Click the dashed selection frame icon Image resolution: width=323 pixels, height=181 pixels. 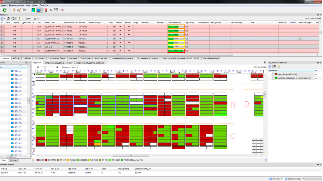click(x=56, y=10)
